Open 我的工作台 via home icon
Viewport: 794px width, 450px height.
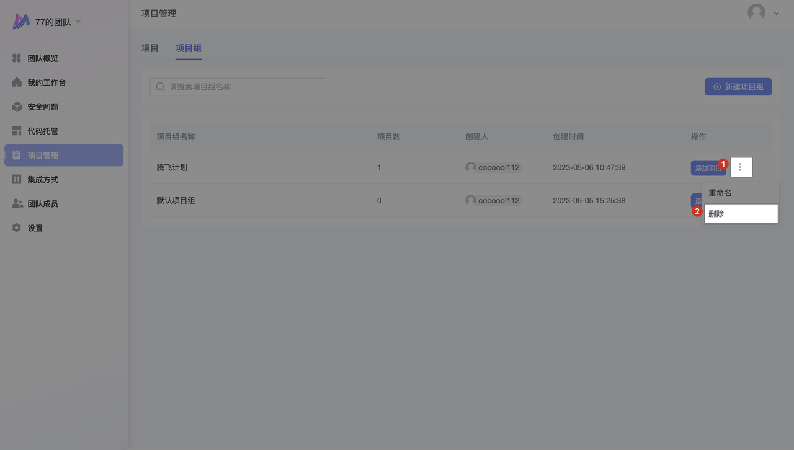(17, 82)
